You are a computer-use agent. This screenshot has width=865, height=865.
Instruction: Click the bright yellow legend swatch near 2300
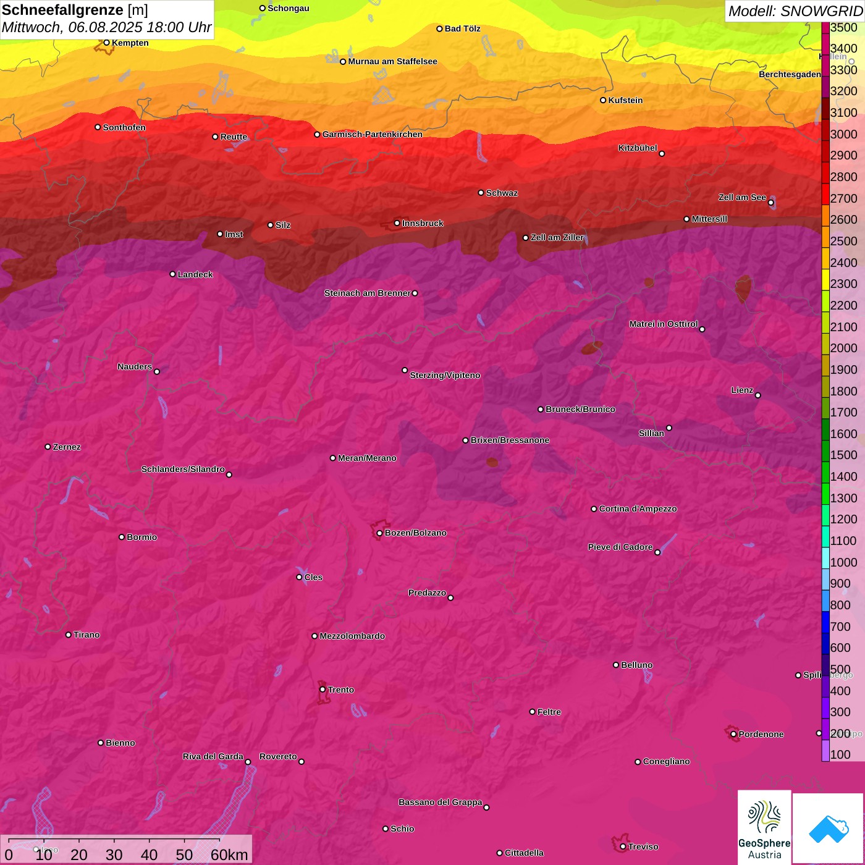pos(825,280)
